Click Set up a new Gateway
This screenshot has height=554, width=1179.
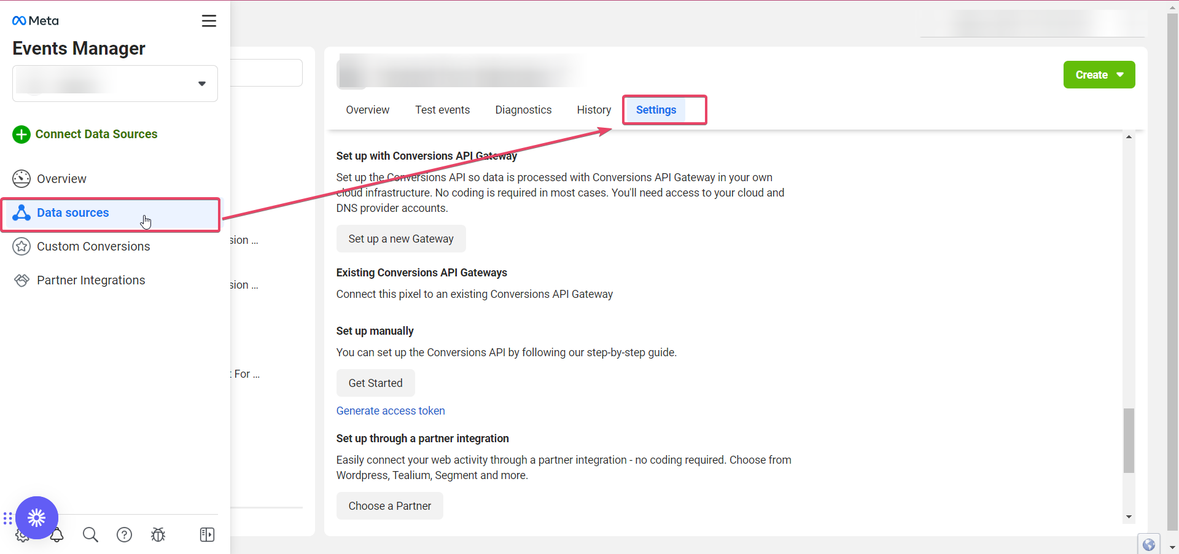click(401, 239)
